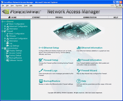The image size is (123, 101).
Task: Click the speech bubble icon beside Log Settings
Action: (x=8, y=46)
